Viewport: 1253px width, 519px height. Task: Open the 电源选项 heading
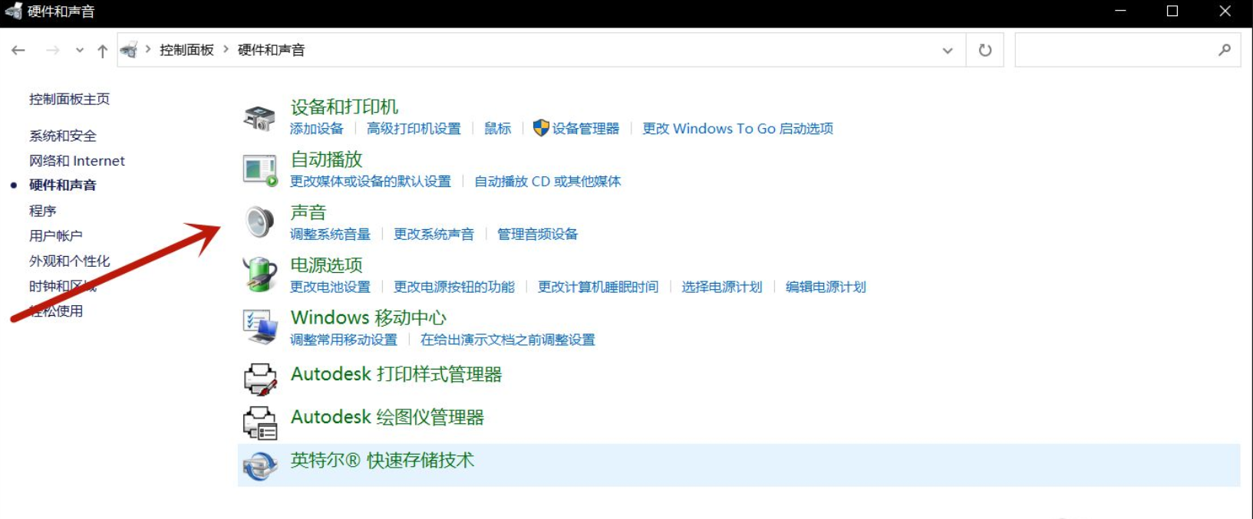(x=326, y=265)
